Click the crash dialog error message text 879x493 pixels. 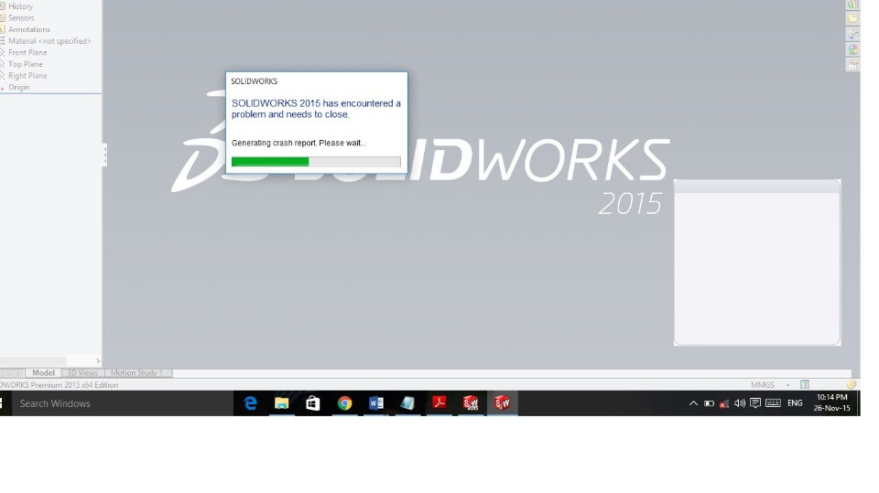coord(316,109)
